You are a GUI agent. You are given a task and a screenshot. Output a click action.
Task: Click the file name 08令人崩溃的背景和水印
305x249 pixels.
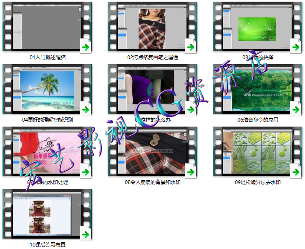point(153,182)
